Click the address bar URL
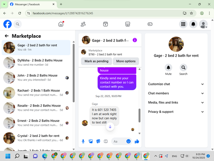The width and height of the screenshot is (214, 161). click(x=63, y=13)
